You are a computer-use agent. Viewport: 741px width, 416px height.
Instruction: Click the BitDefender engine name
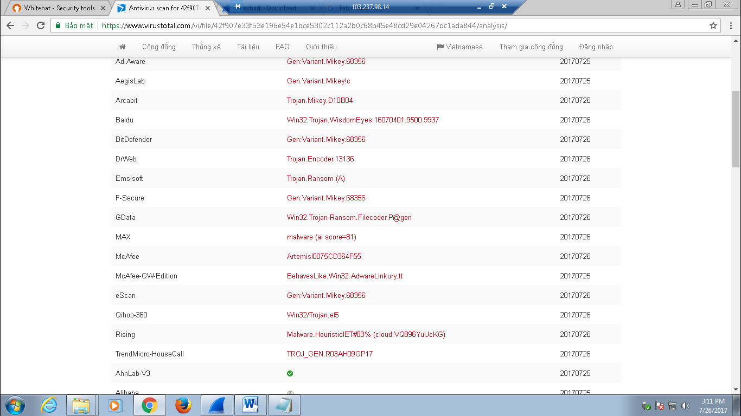coord(133,139)
